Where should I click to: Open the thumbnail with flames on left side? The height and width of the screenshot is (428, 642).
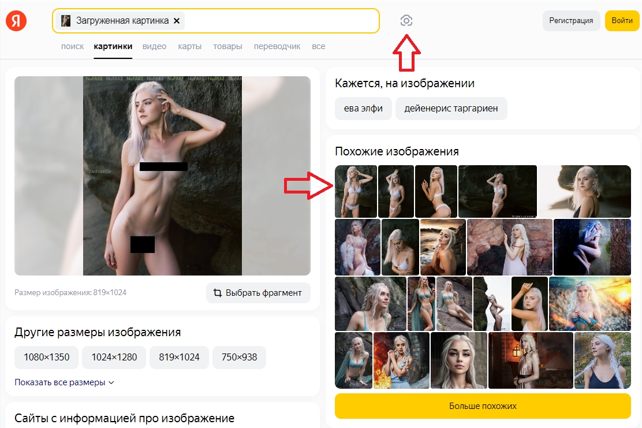pyautogui.click(x=401, y=360)
